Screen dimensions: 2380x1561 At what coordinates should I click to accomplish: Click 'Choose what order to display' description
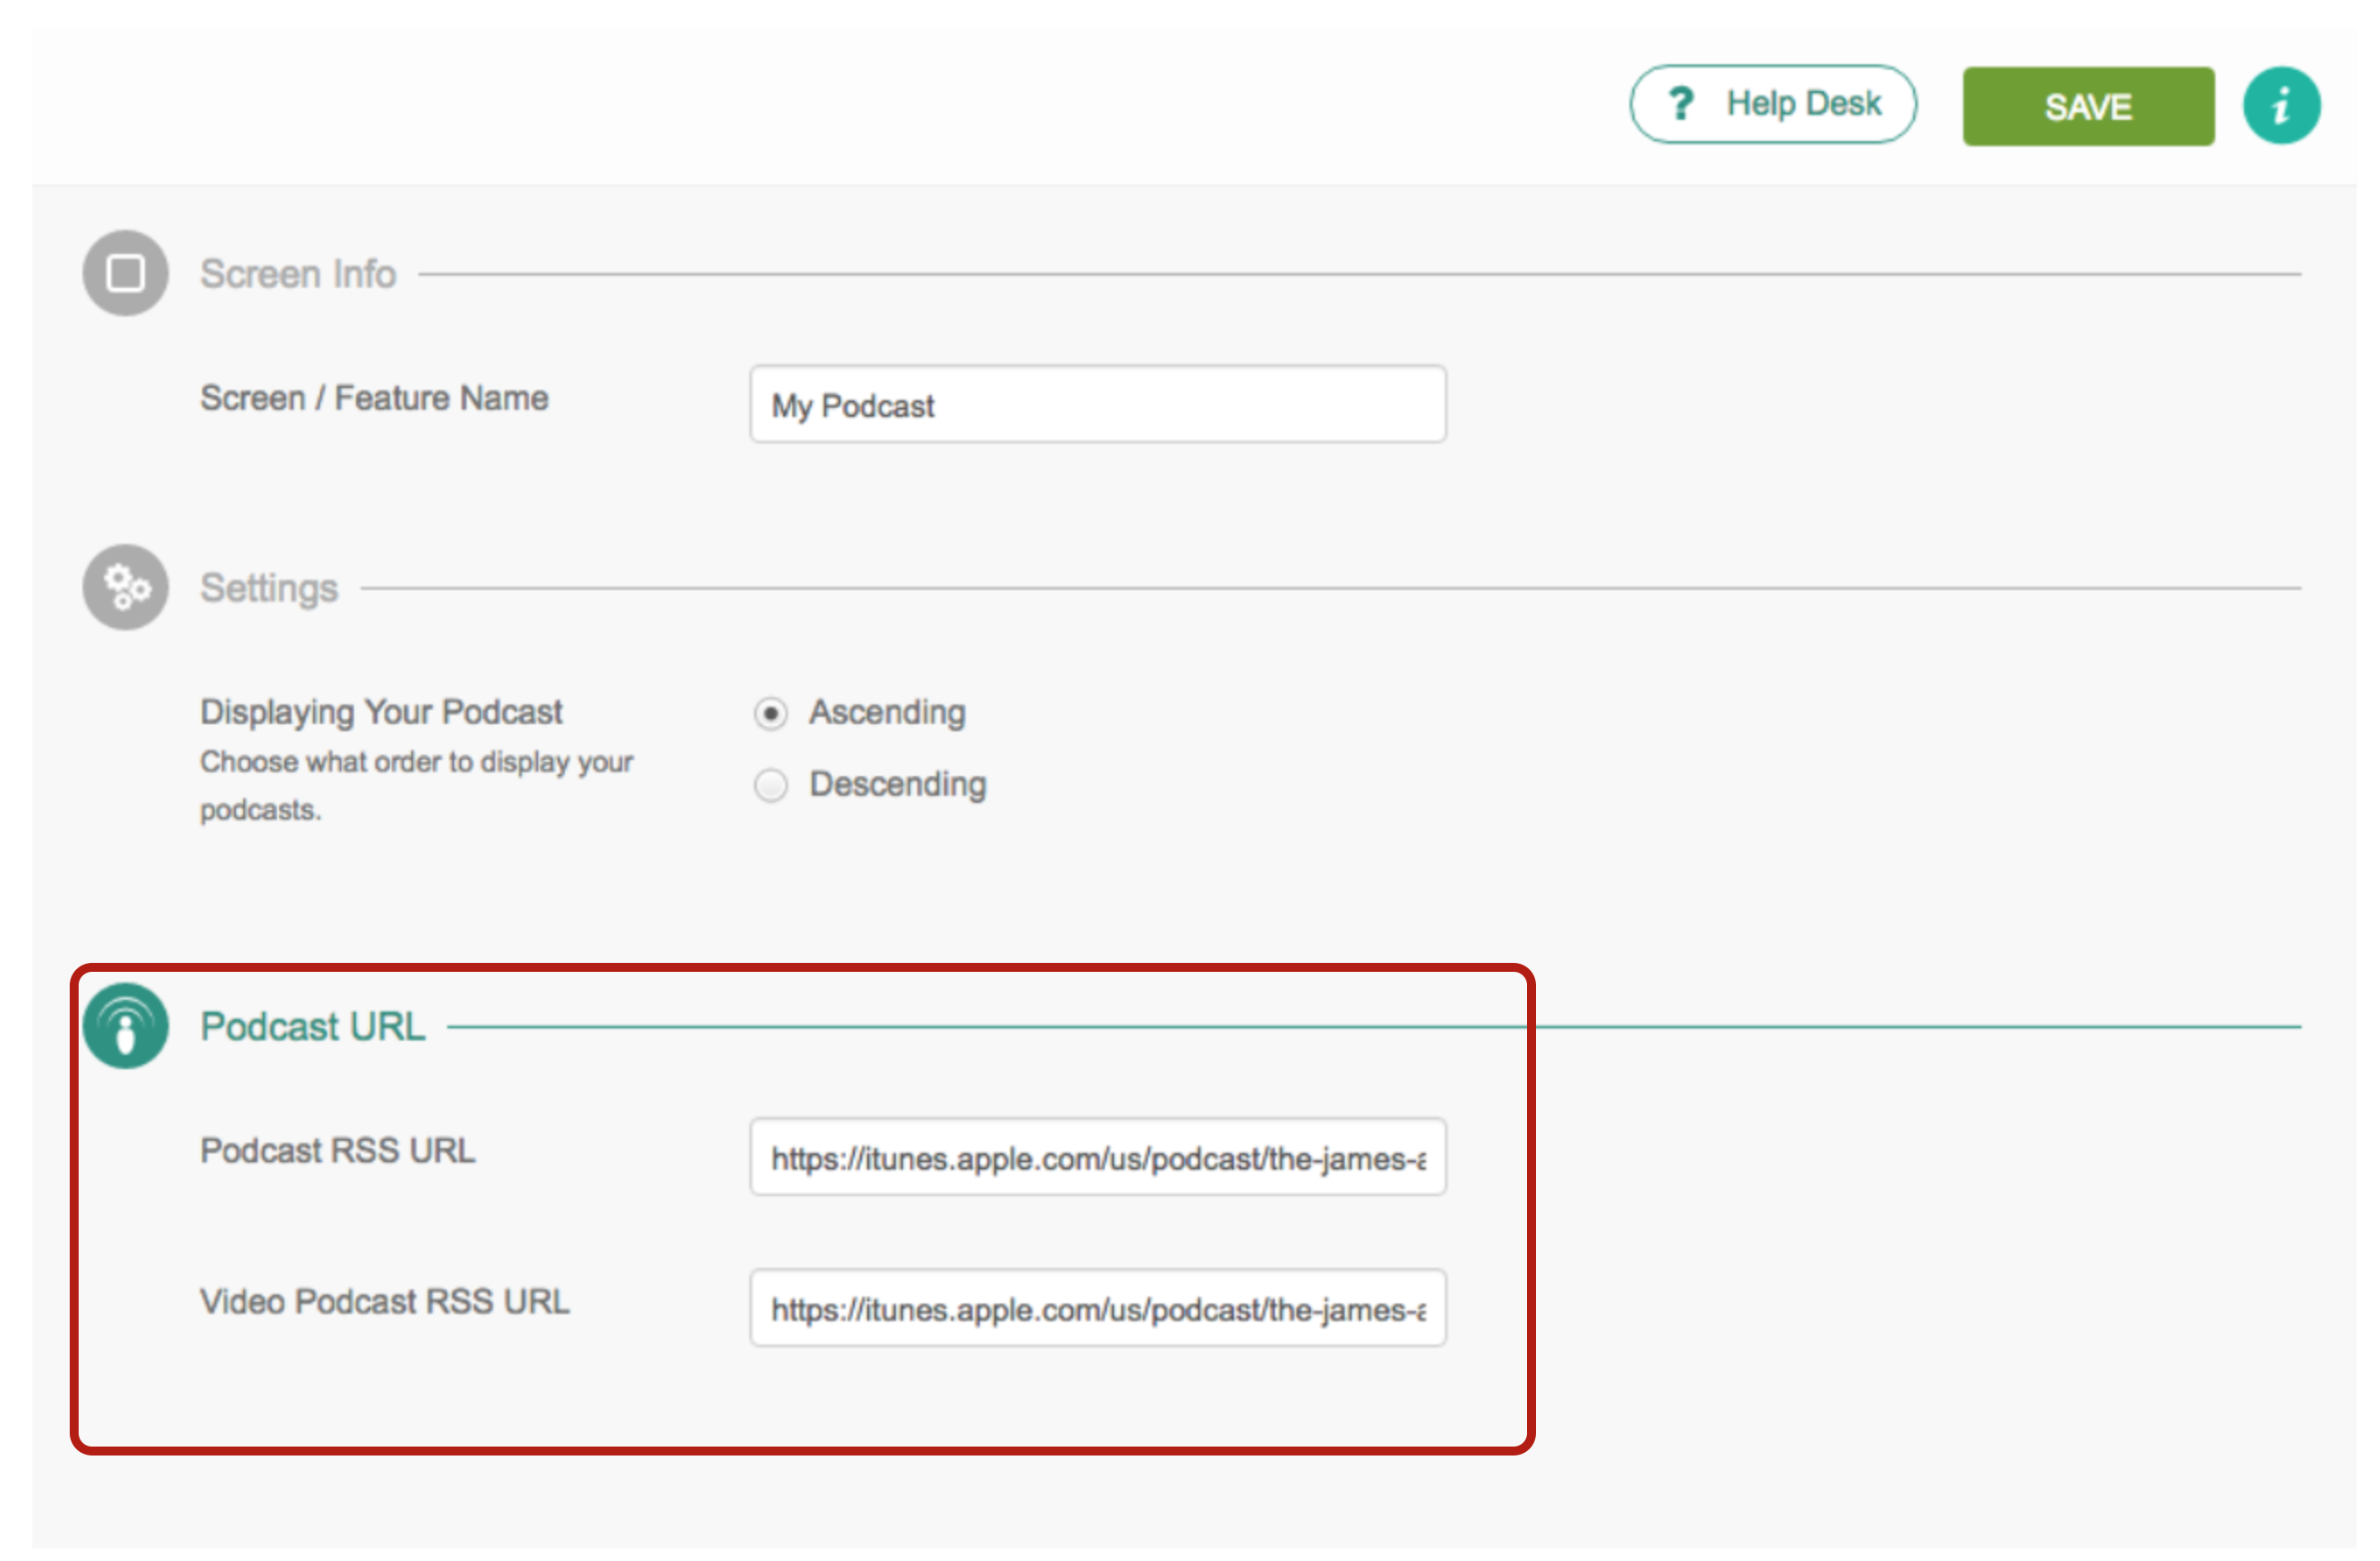tap(416, 787)
